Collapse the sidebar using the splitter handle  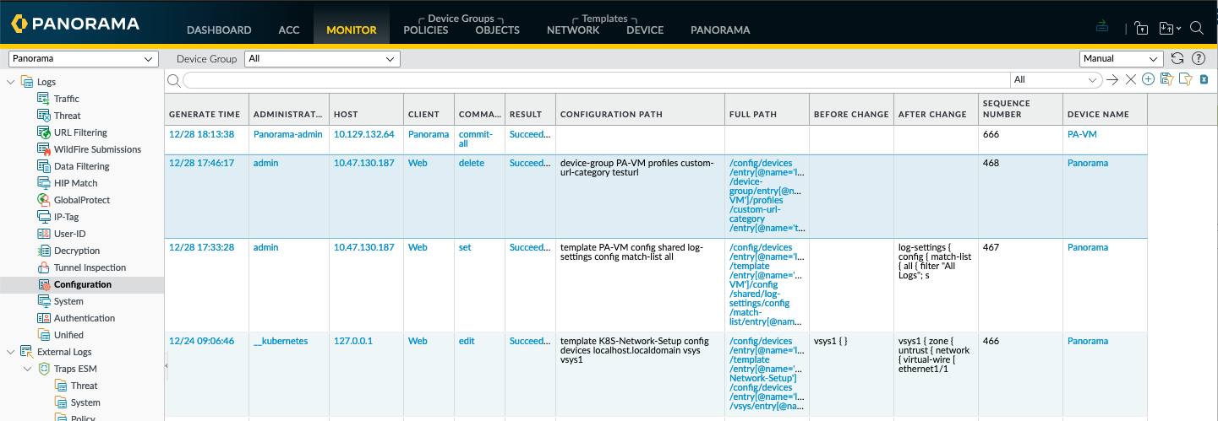pos(166,365)
